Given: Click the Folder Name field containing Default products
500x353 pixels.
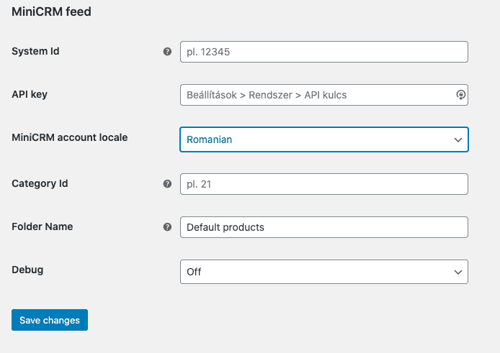Looking at the screenshot, I should [x=324, y=227].
